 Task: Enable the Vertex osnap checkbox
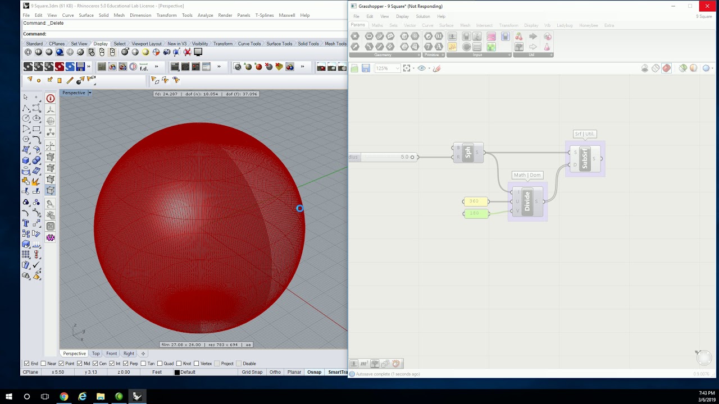tap(196, 364)
